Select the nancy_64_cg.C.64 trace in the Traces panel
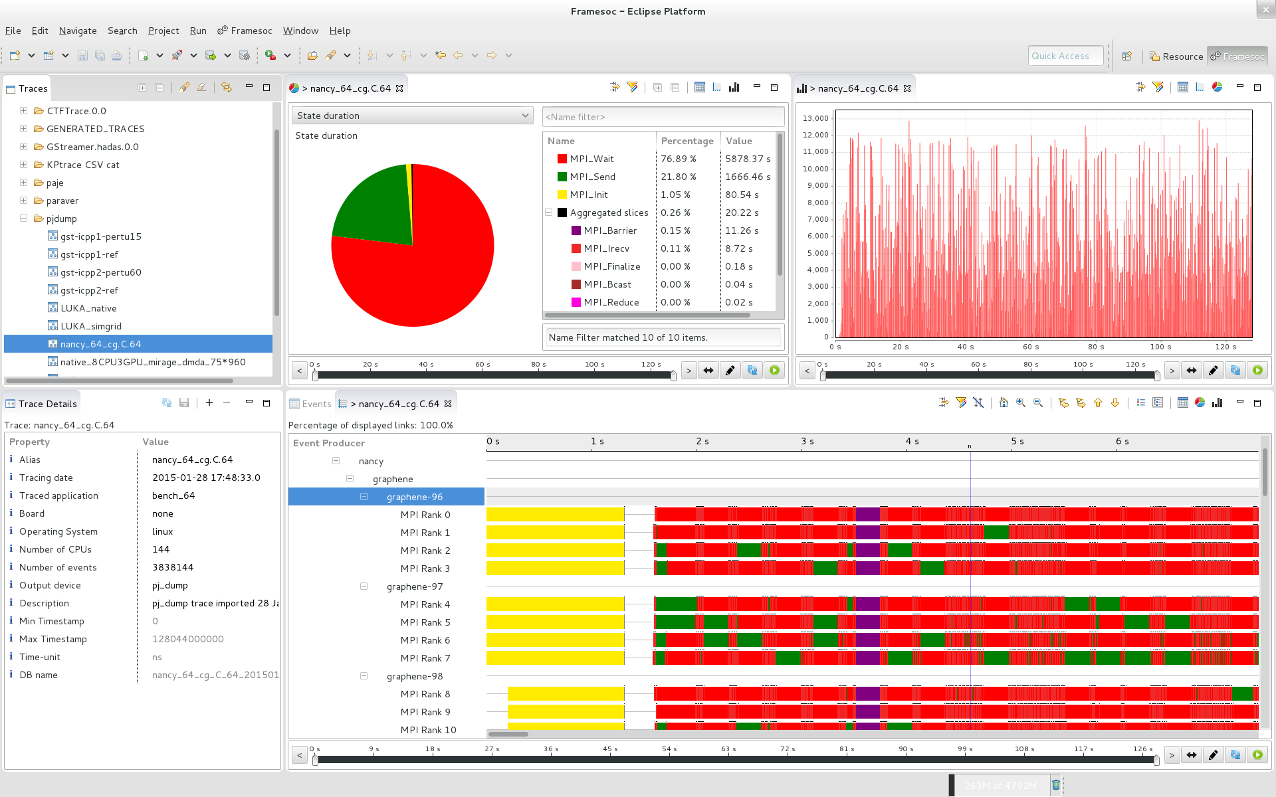This screenshot has width=1276, height=797. click(100, 343)
